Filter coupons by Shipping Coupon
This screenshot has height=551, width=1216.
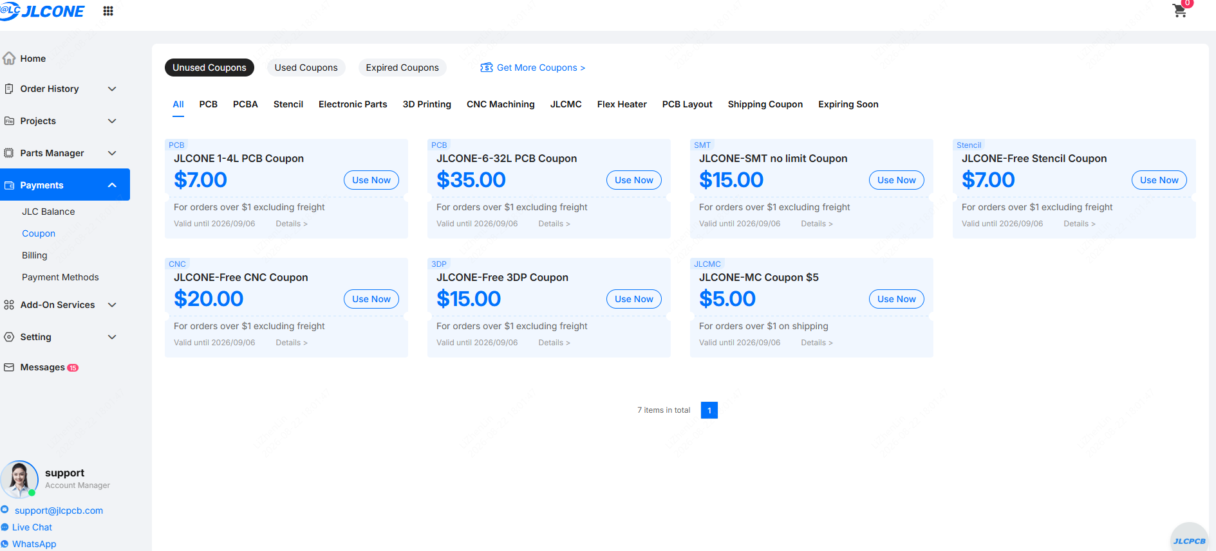pos(765,104)
